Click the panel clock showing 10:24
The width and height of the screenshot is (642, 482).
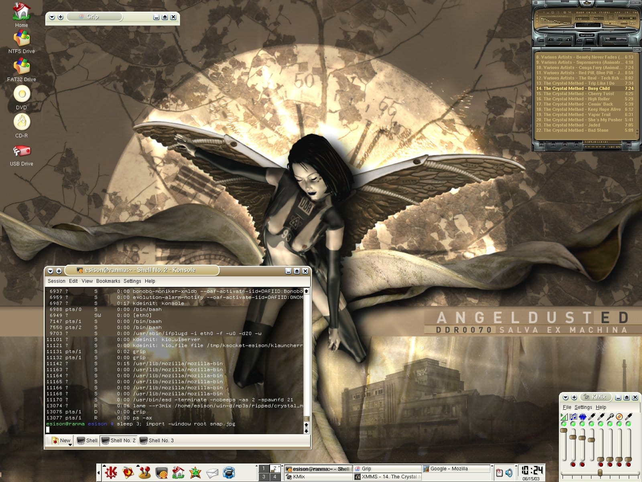[x=532, y=470]
